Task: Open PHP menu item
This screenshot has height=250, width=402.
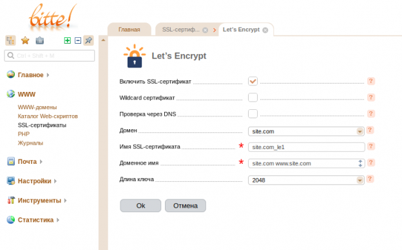Action: (24, 134)
